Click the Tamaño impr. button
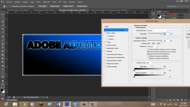Image resolution: width=190 pixels, height=107 pixels. (x=82, y=6)
